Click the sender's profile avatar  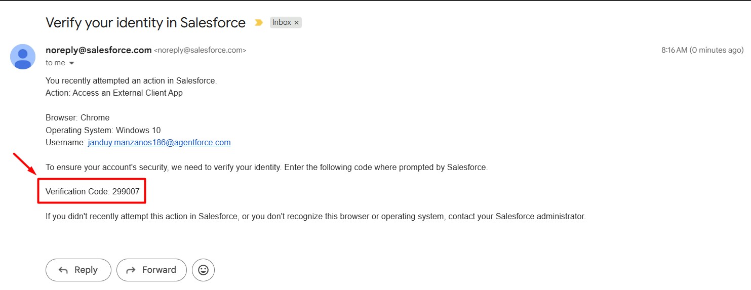pyautogui.click(x=23, y=57)
